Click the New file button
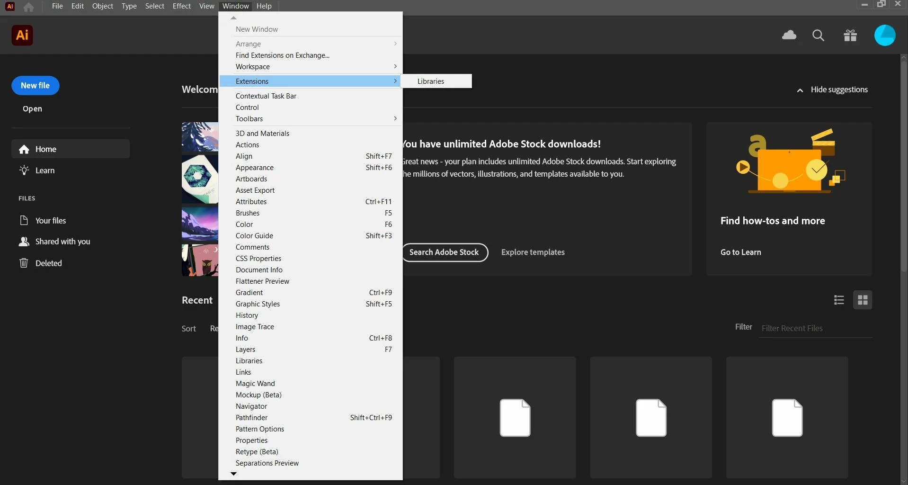908x485 pixels. (x=35, y=86)
